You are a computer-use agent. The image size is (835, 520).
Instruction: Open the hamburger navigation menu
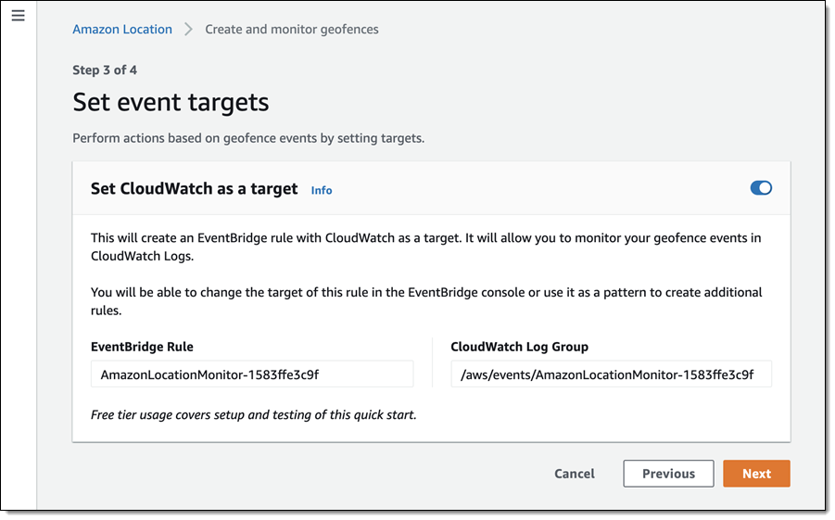18,16
